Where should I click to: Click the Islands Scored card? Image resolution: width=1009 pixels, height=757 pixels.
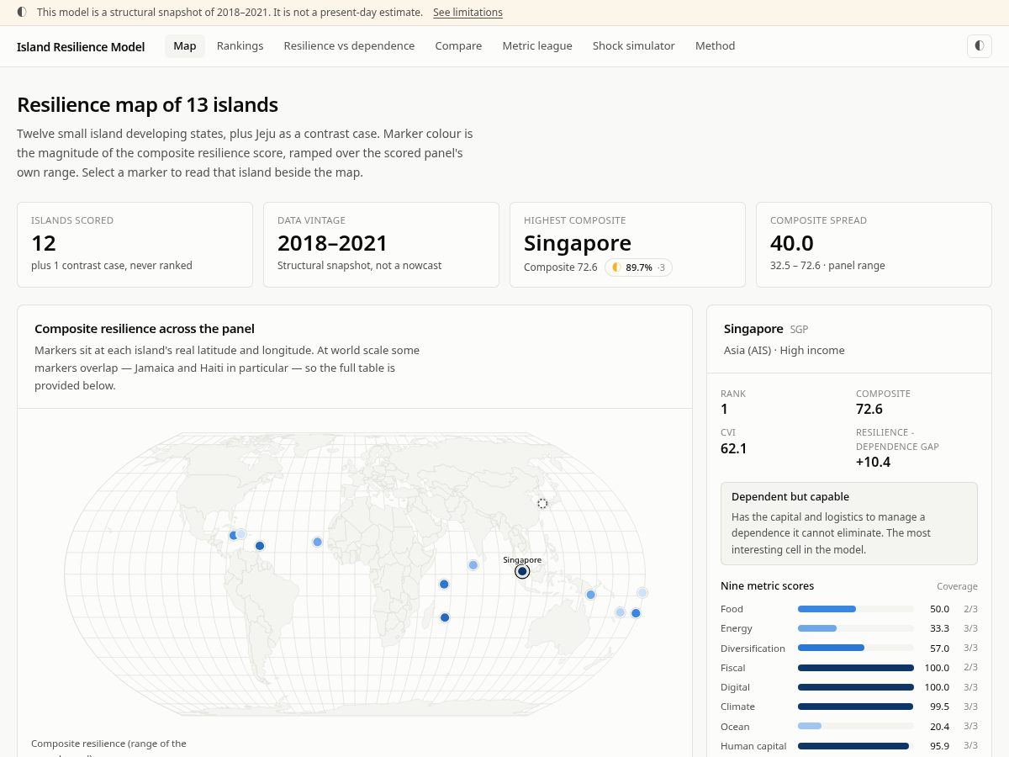click(x=135, y=245)
